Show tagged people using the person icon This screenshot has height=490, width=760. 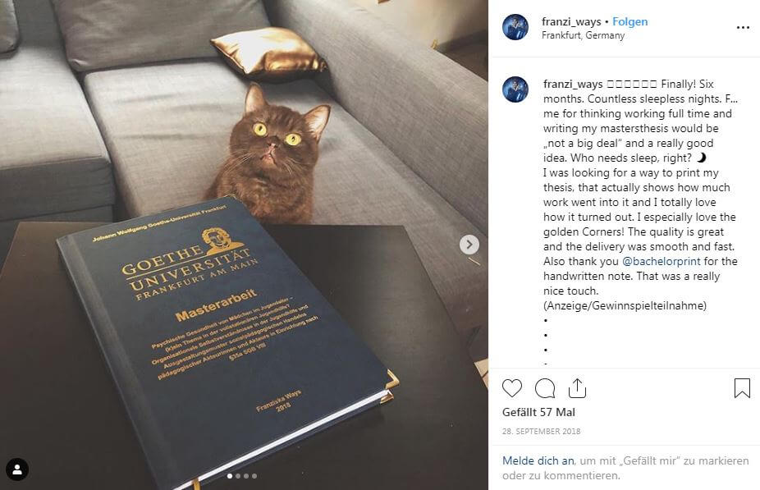[x=17, y=469]
